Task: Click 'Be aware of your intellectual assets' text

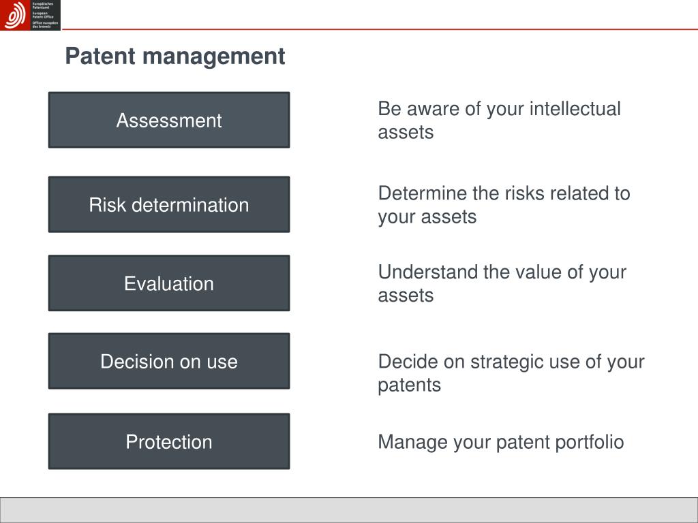Action: click(x=499, y=120)
